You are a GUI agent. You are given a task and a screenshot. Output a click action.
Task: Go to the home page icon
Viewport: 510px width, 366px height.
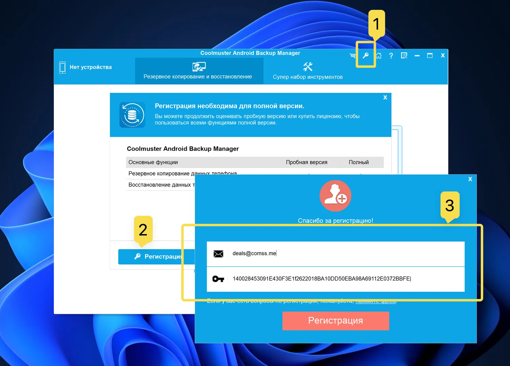(x=378, y=55)
